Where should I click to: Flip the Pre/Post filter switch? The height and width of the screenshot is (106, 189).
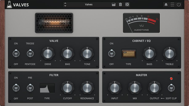(x=30, y=88)
